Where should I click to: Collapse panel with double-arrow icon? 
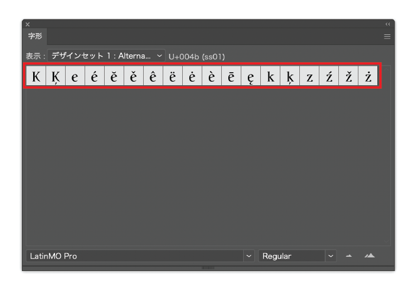pos(387,24)
